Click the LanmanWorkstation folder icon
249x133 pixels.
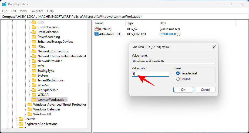click(34, 100)
